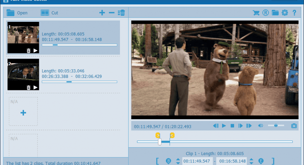Add clip in empty N/A slot plus
Viewport: 304px width, 165px height.
(x=23, y=113)
